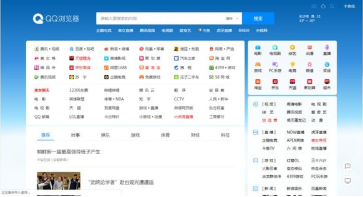This screenshot has width=363, height=197.
Task: Click the 电竞 trophy icon
Action: [x=292, y=64]
